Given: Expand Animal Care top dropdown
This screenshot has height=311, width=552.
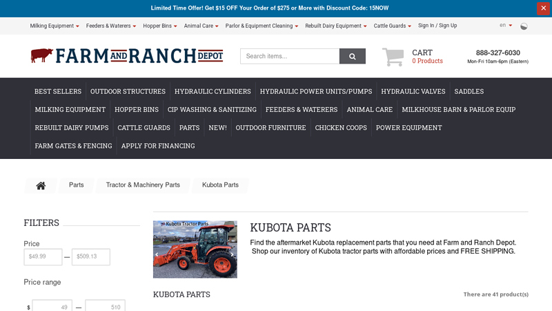Looking at the screenshot, I should pos(201,26).
